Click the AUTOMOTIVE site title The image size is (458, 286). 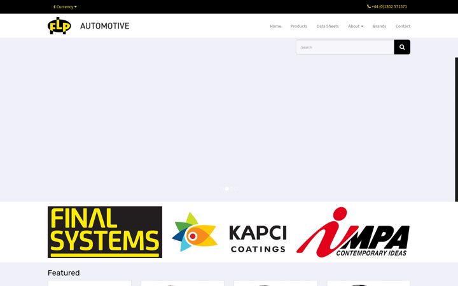pos(104,26)
